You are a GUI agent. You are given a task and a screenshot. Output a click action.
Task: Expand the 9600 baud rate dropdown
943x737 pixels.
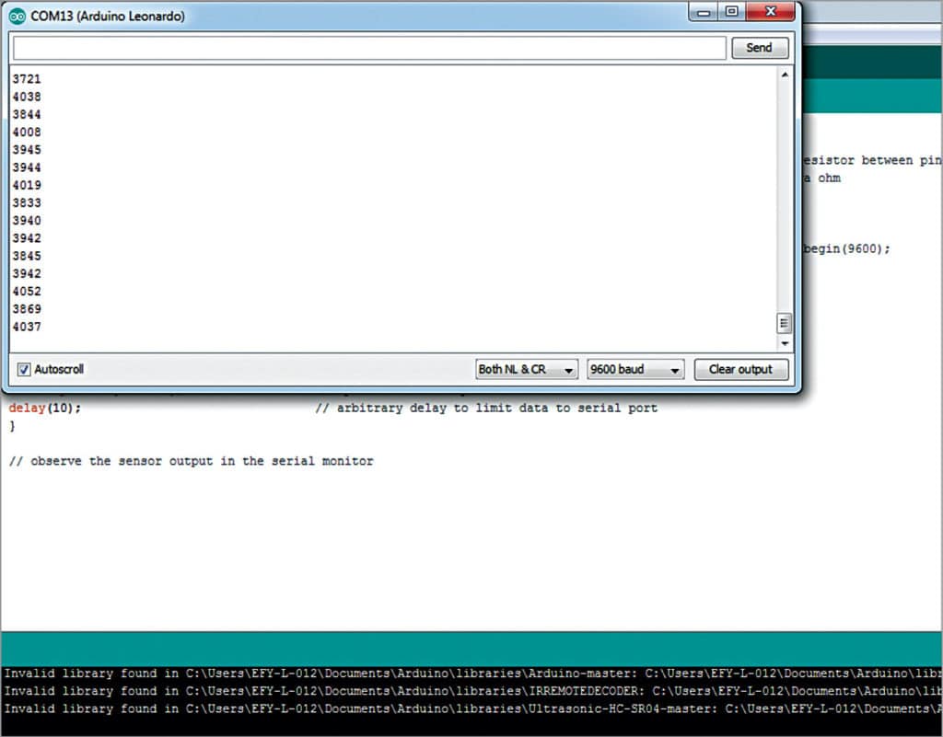point(636,370)
